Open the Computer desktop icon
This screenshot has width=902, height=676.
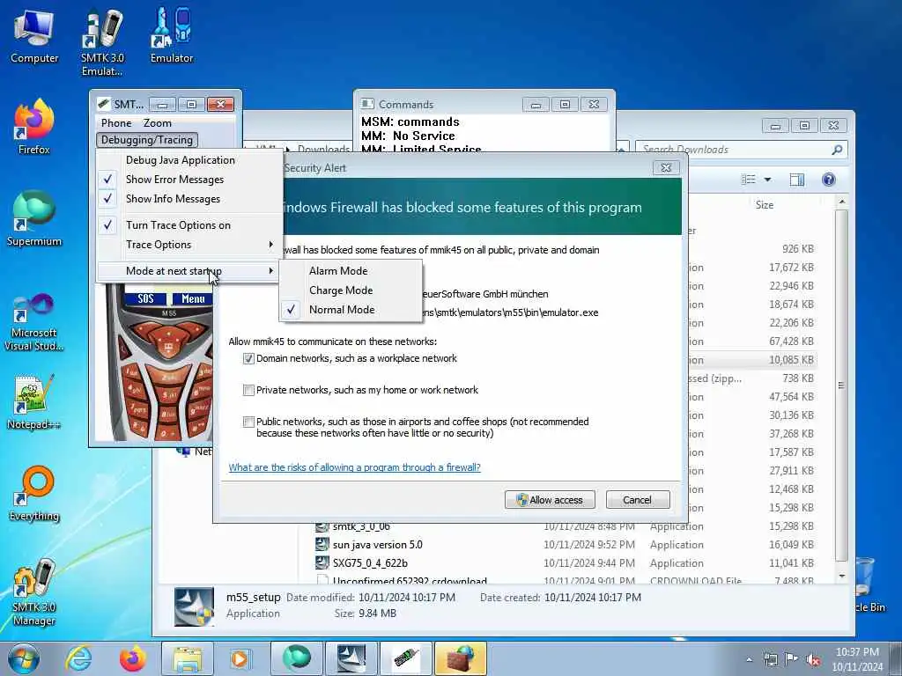point(34,36)
